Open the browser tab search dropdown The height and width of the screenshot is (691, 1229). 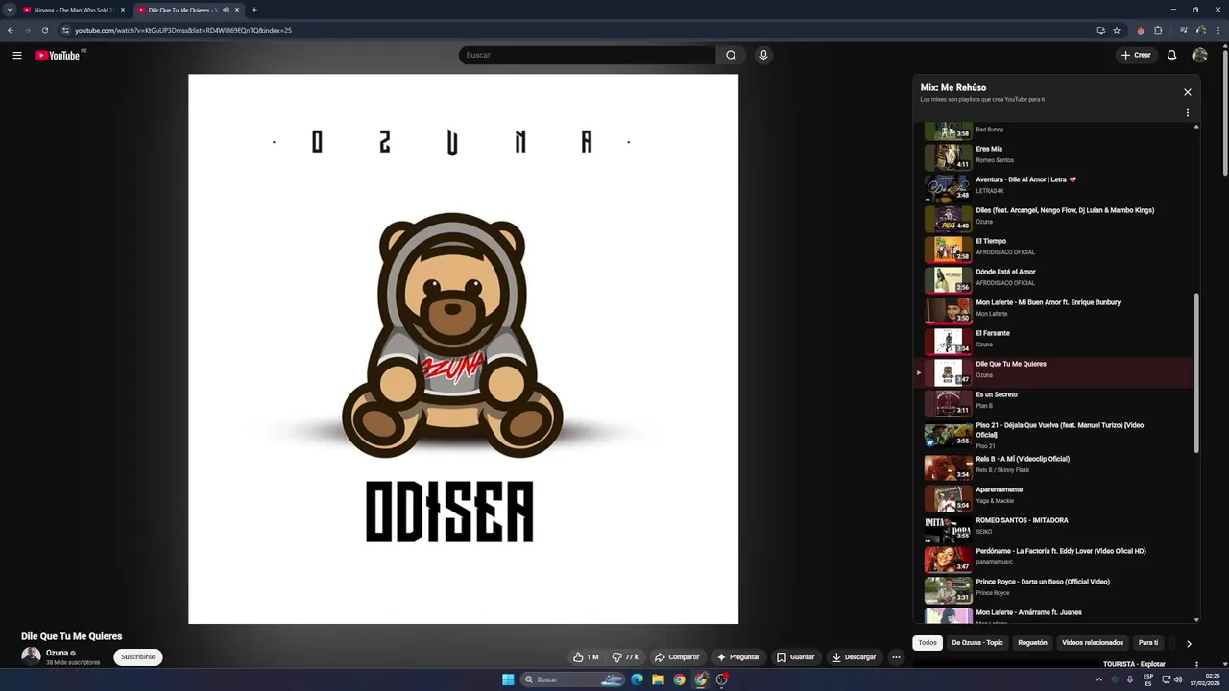(9, 10)
